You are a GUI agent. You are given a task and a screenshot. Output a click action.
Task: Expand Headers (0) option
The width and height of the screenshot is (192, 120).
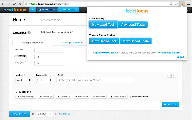click(46, 97)
